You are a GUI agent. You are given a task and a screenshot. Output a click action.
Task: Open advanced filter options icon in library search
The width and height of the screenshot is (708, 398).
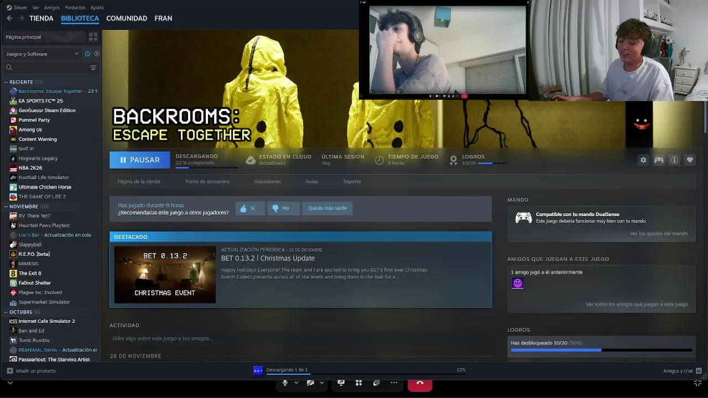93,67
